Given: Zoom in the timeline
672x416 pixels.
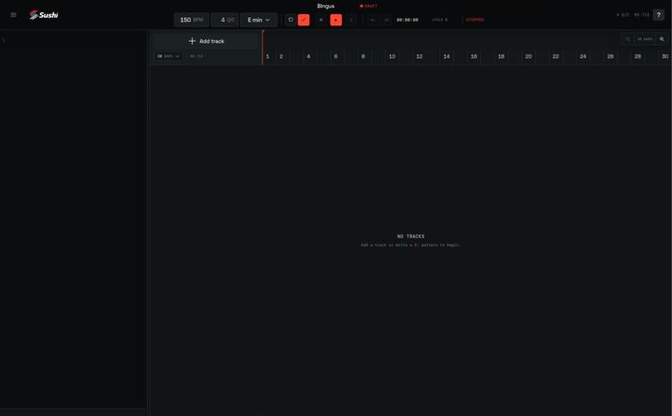Looking at the screenshot, I should (662, 39).
